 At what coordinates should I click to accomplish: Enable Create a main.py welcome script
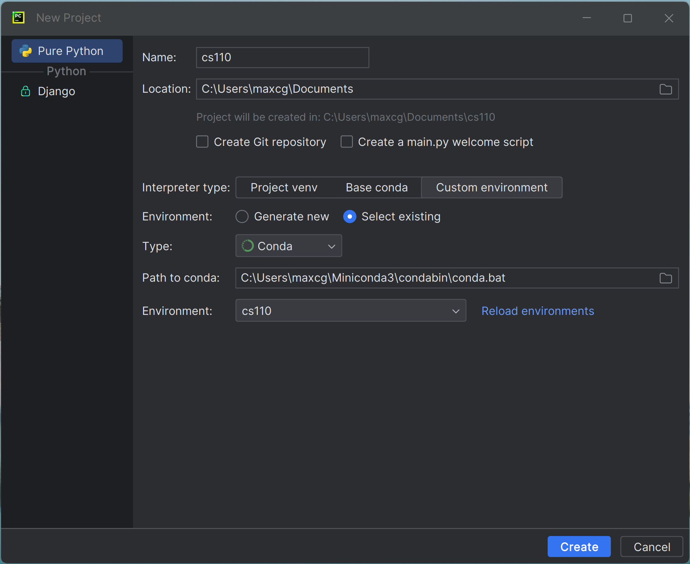coord(347,142)
